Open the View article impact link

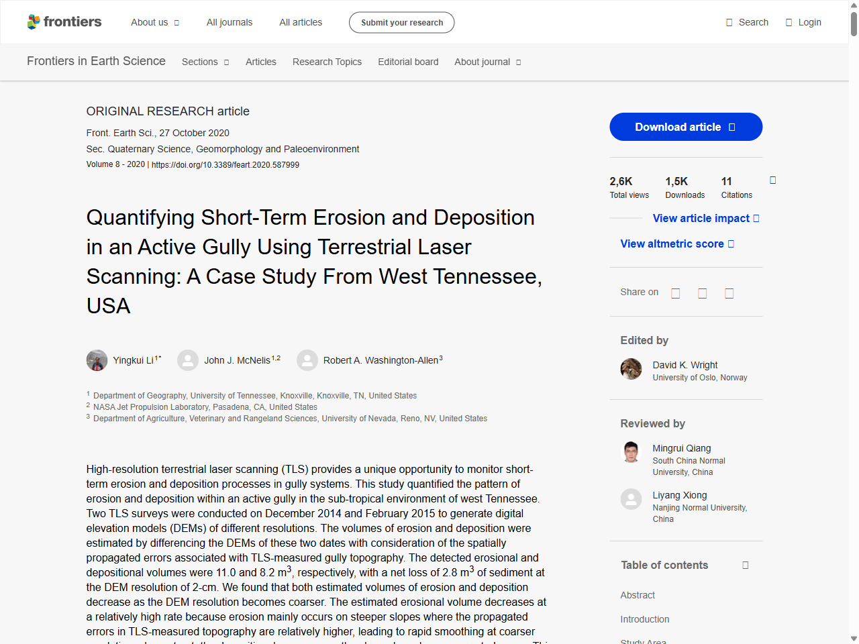tap(702, 218)
